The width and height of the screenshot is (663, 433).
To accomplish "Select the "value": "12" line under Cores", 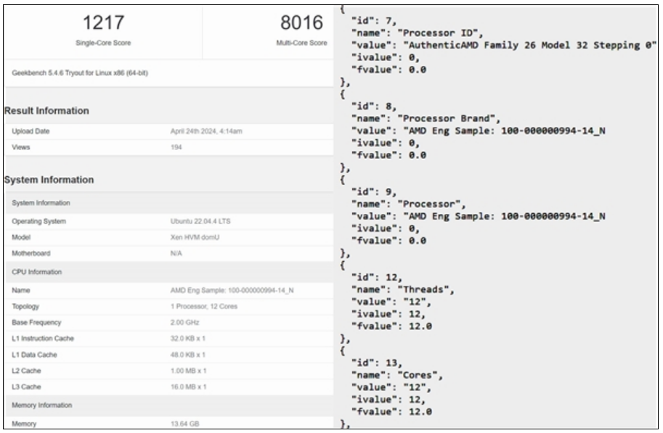I will [391, 388].
